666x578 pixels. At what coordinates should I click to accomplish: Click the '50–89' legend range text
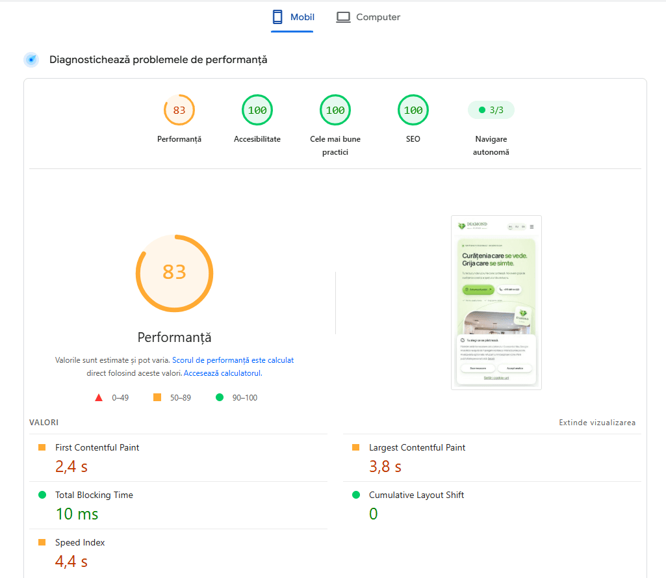click(x=181, y=398)
